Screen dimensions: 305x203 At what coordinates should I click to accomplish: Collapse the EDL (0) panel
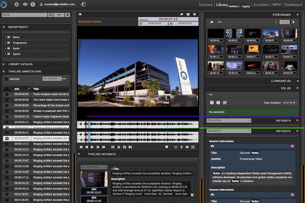pyautogui.click(x=298, y=88)
